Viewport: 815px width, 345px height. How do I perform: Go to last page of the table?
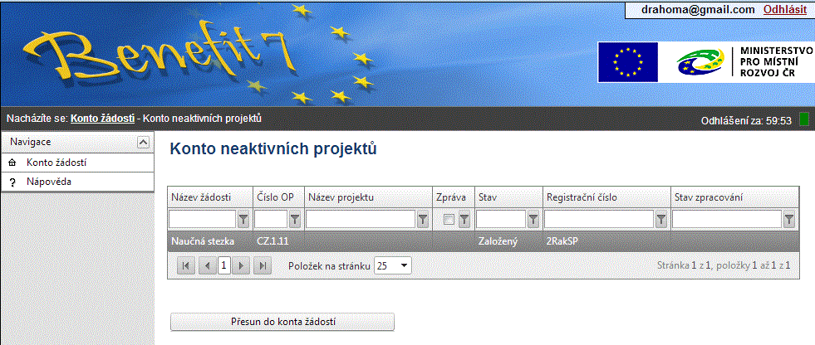click(x=263, y=265)
